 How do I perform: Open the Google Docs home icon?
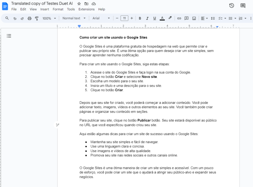pos(5,6)
